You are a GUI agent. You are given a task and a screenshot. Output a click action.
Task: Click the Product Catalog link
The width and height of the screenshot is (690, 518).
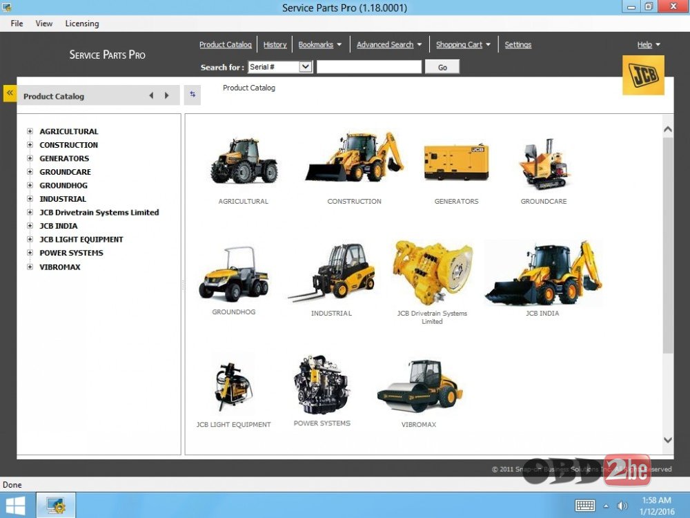[x=226, y=44]
